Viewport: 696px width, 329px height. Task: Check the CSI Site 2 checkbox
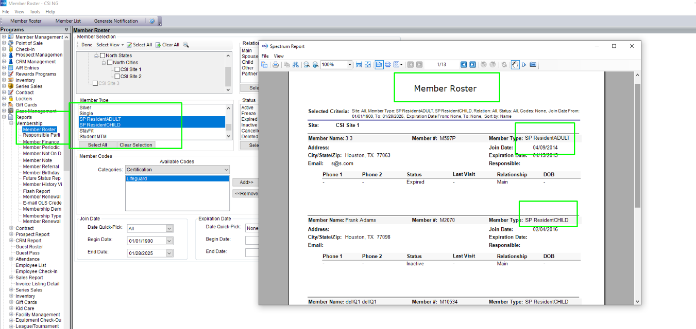click(x=117, y=77)
